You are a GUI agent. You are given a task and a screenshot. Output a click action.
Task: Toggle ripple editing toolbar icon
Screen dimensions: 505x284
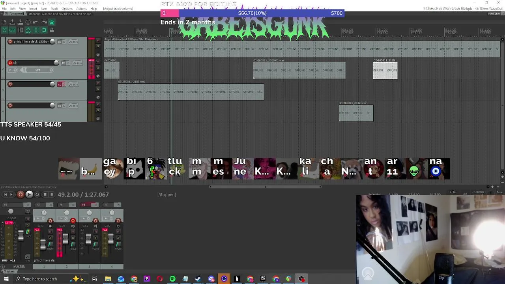tap(20, 30)
